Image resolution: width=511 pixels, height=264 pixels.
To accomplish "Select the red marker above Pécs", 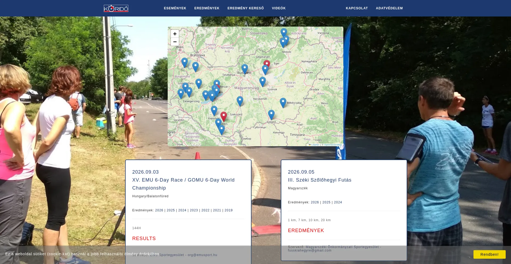I will 224,116.
